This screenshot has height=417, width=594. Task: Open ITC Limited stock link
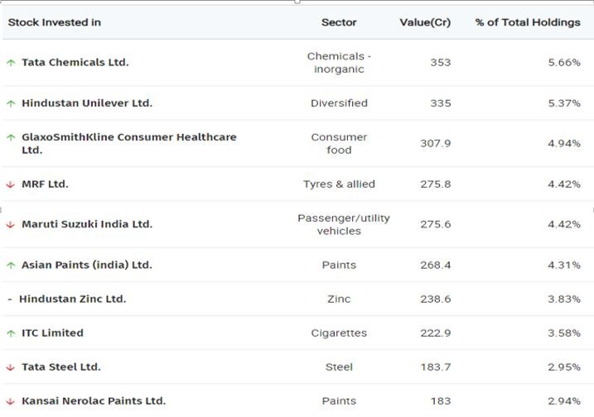coord(52,333)
